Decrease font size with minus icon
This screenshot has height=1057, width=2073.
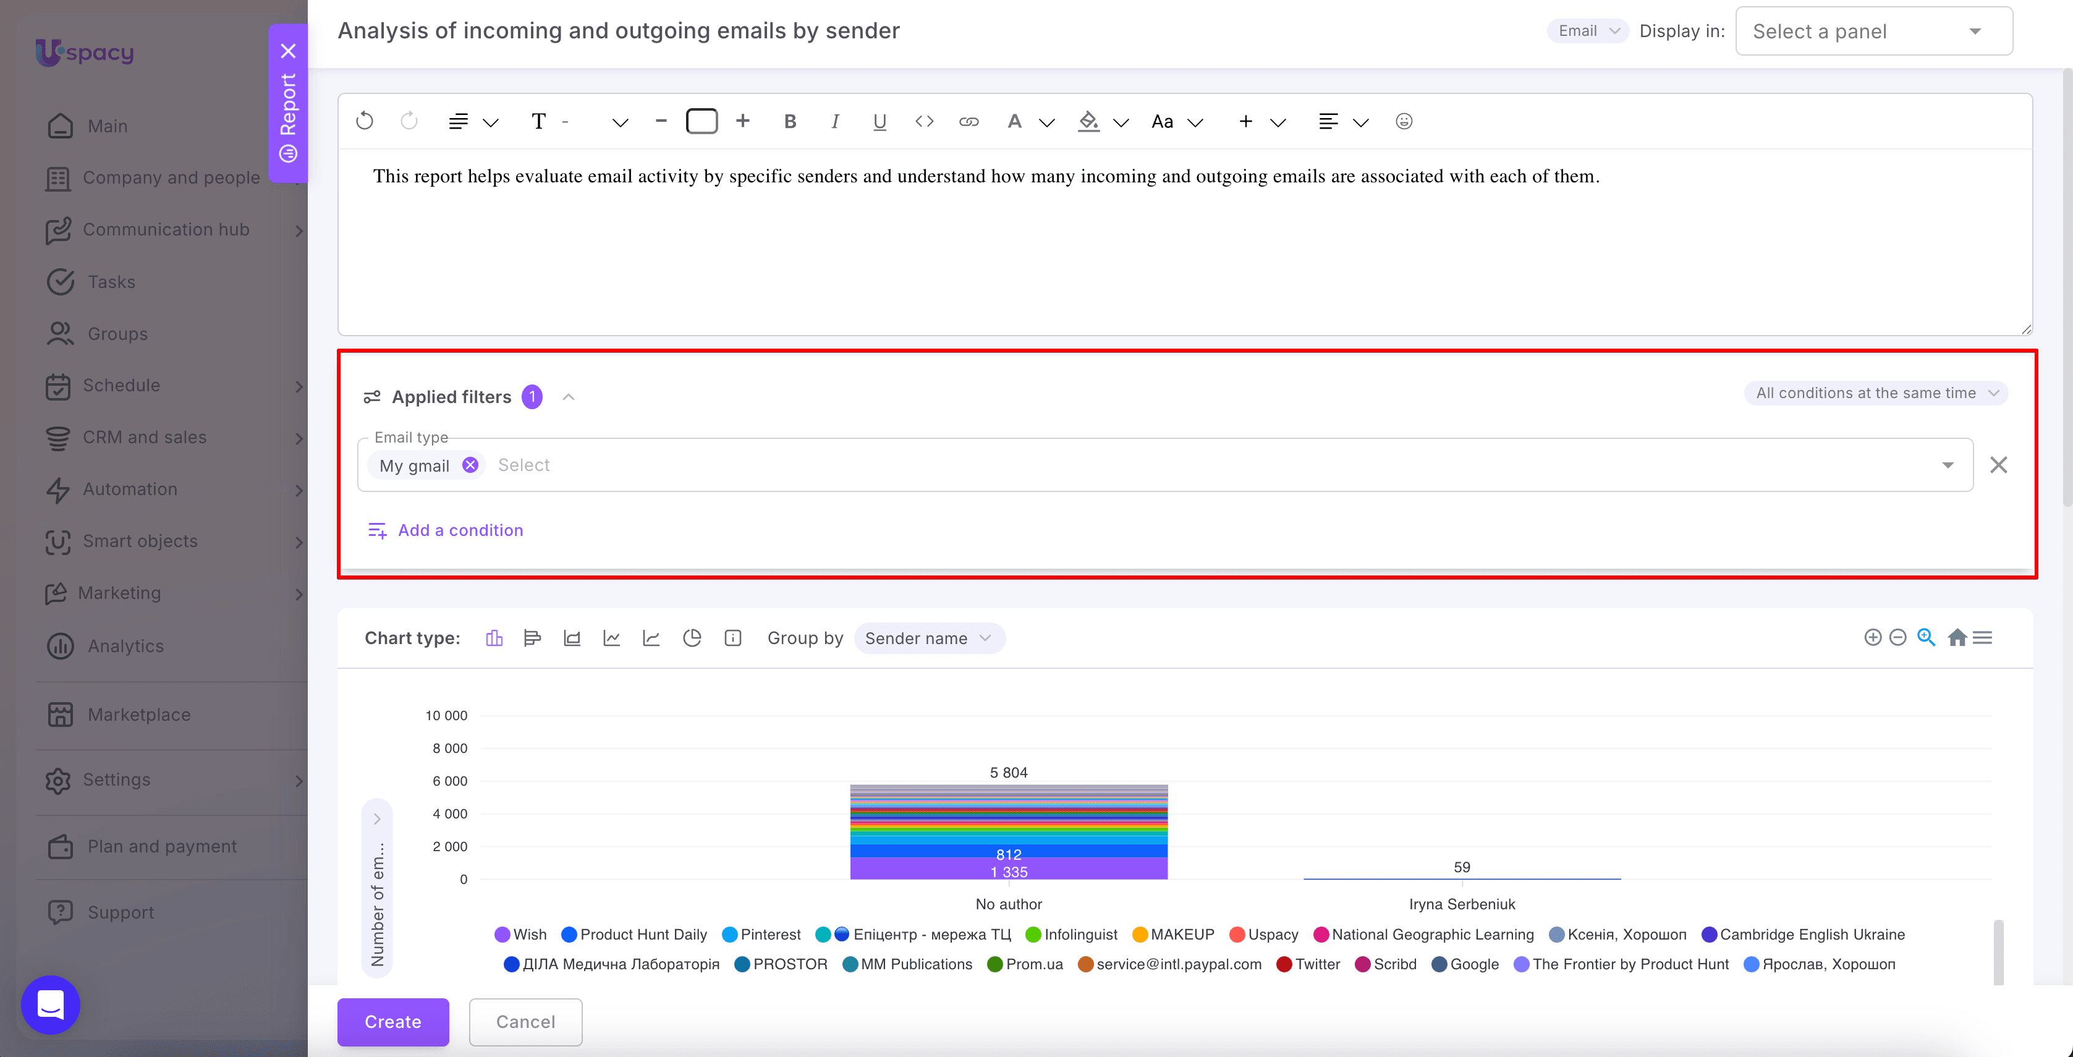661,121
